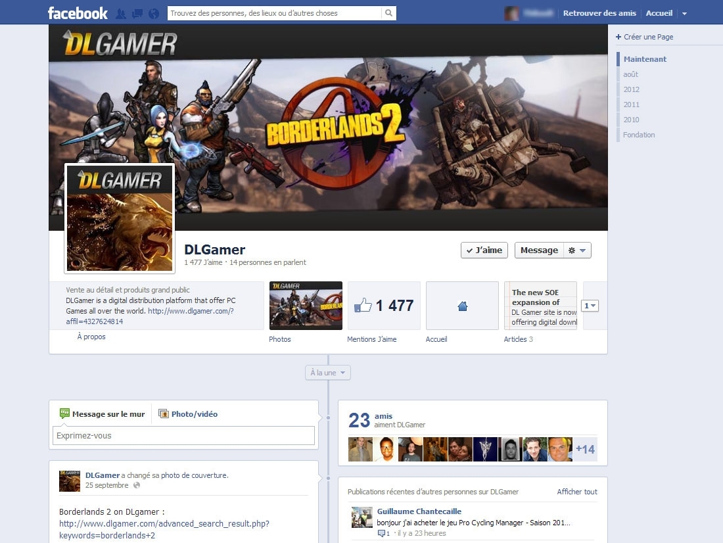Click Créer une Page link
This screenshot has height=543, width=723.
[648, 37]
